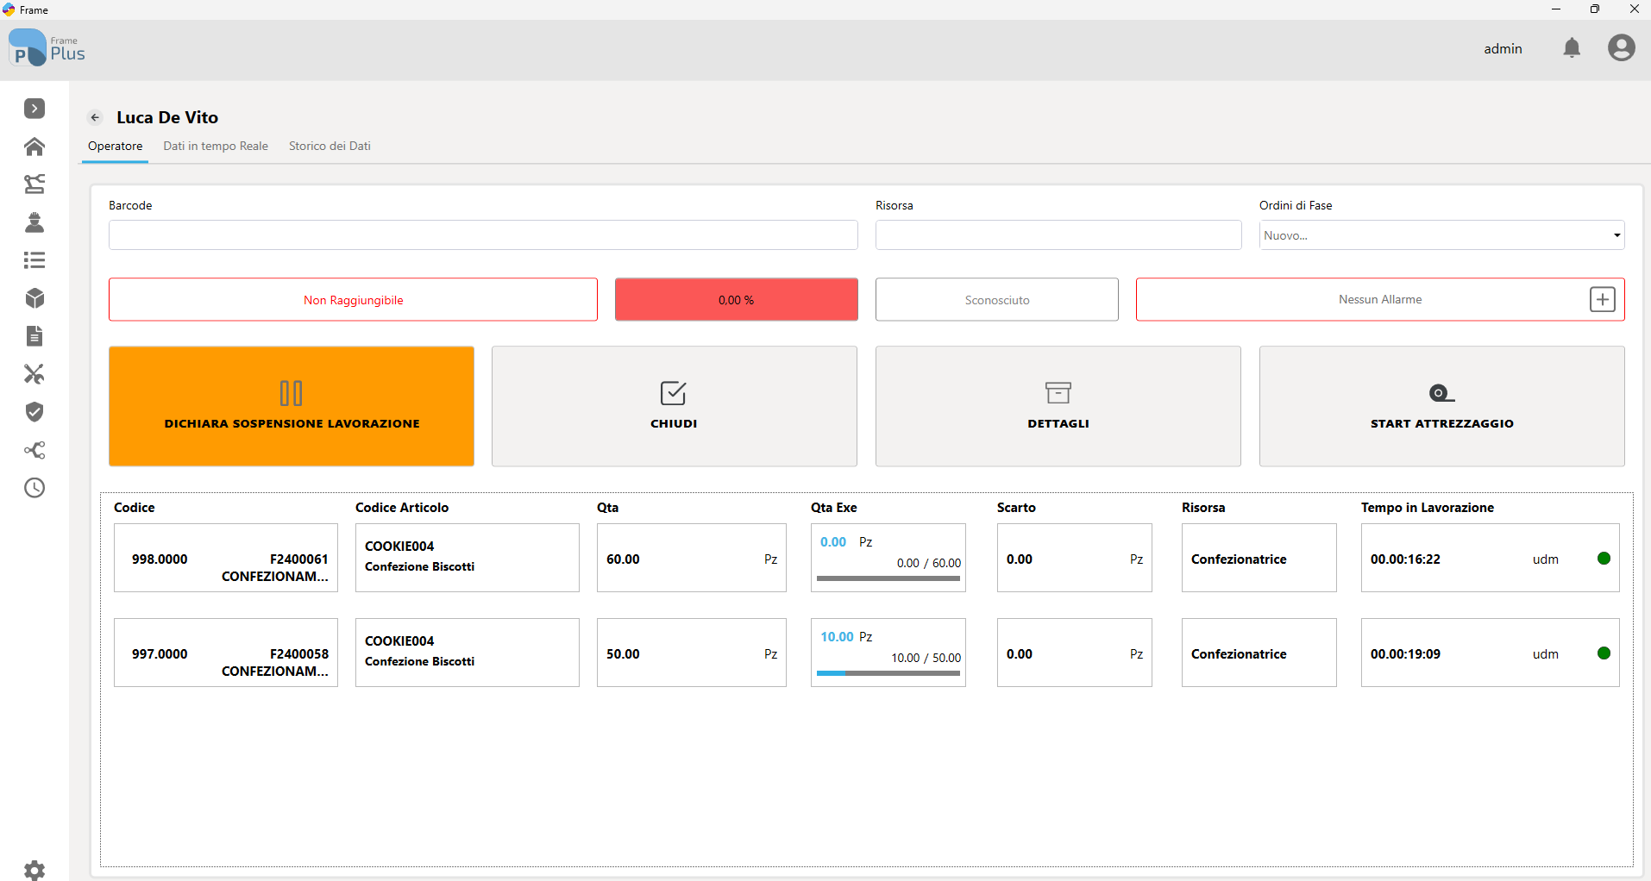
Task: Open the Home icon in the sidebar
Action: click(35, 147)
